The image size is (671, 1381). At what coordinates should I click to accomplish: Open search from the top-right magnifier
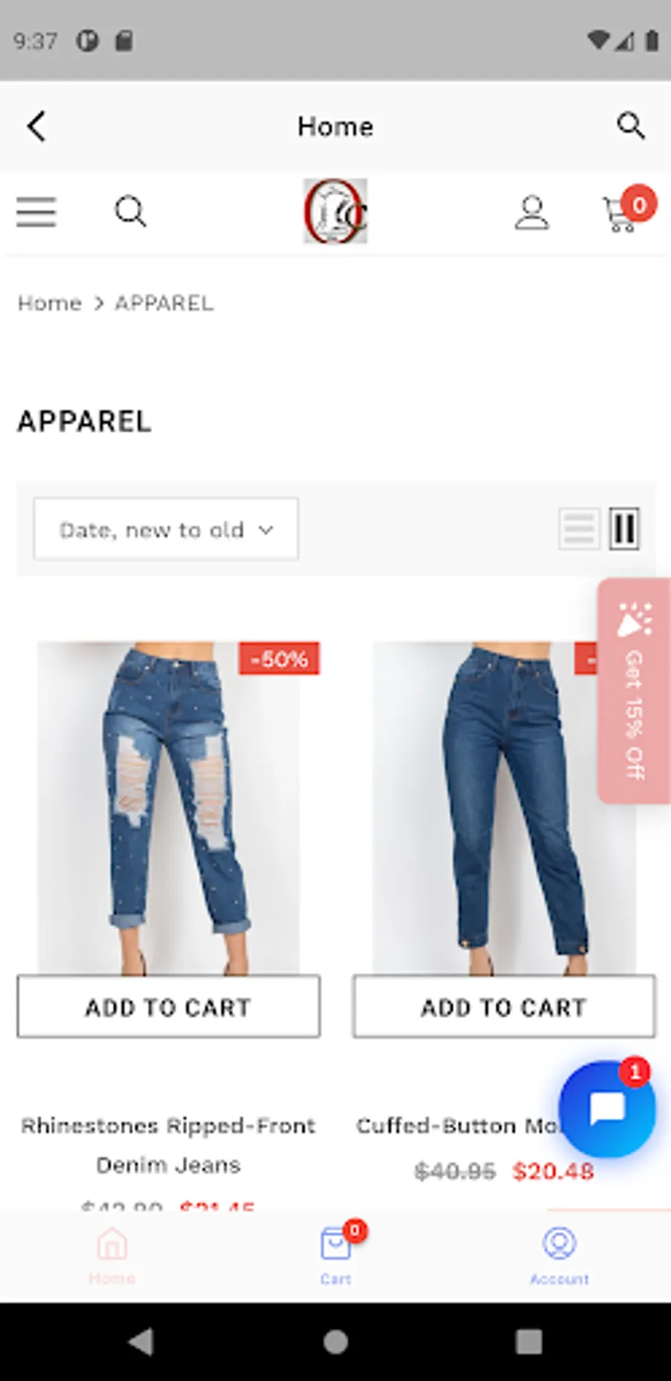click(x=631, y=126)
